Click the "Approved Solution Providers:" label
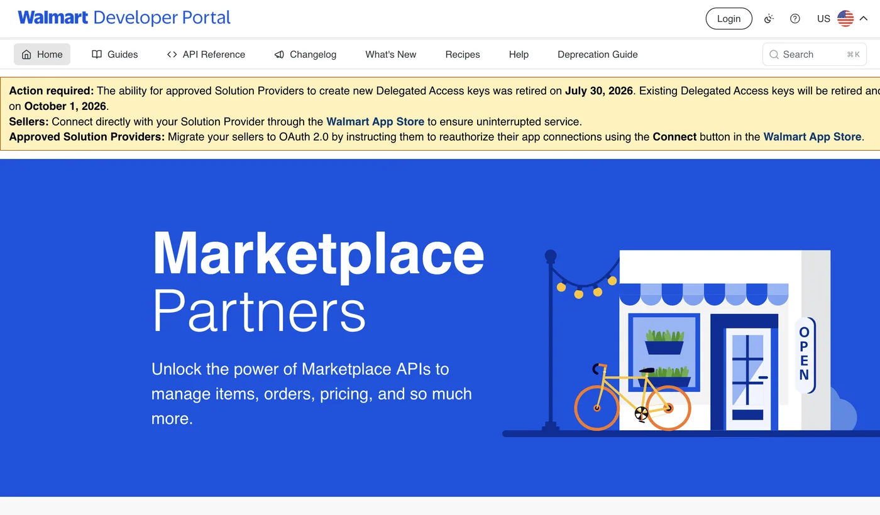This screenshot has width=880, height=515. [x=87, y=136]
